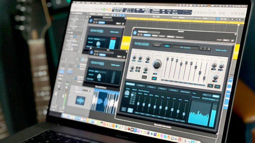Image resolution: width=255 pixels, height=143 pixels.
Task: Click the C-dur key signature in the LCD
Action: coord(170,10)
